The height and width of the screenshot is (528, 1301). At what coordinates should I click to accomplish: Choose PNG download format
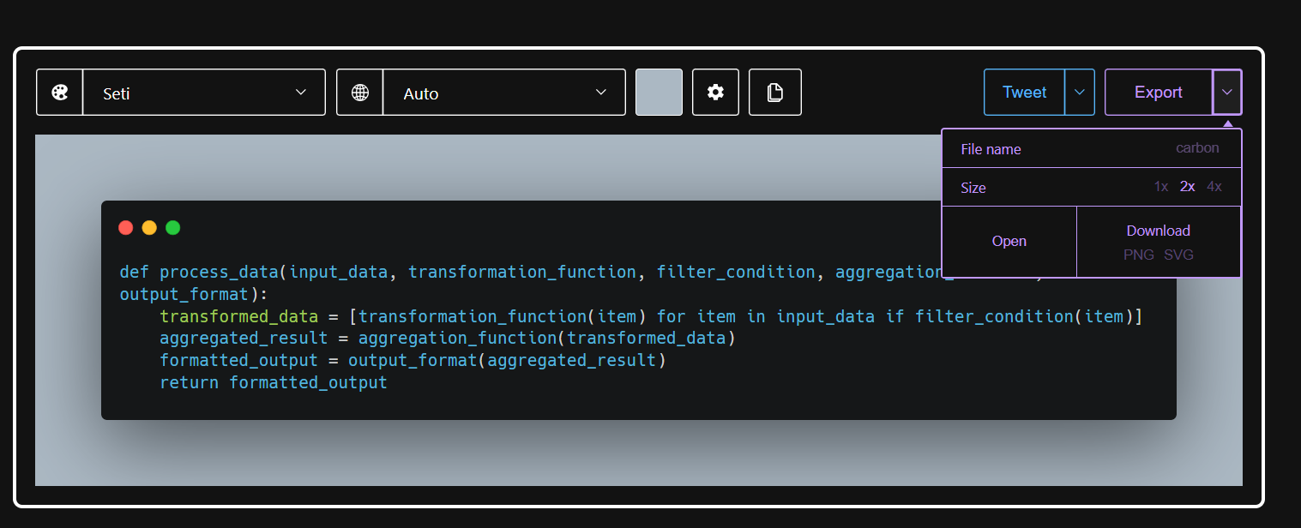point(1139,255)
